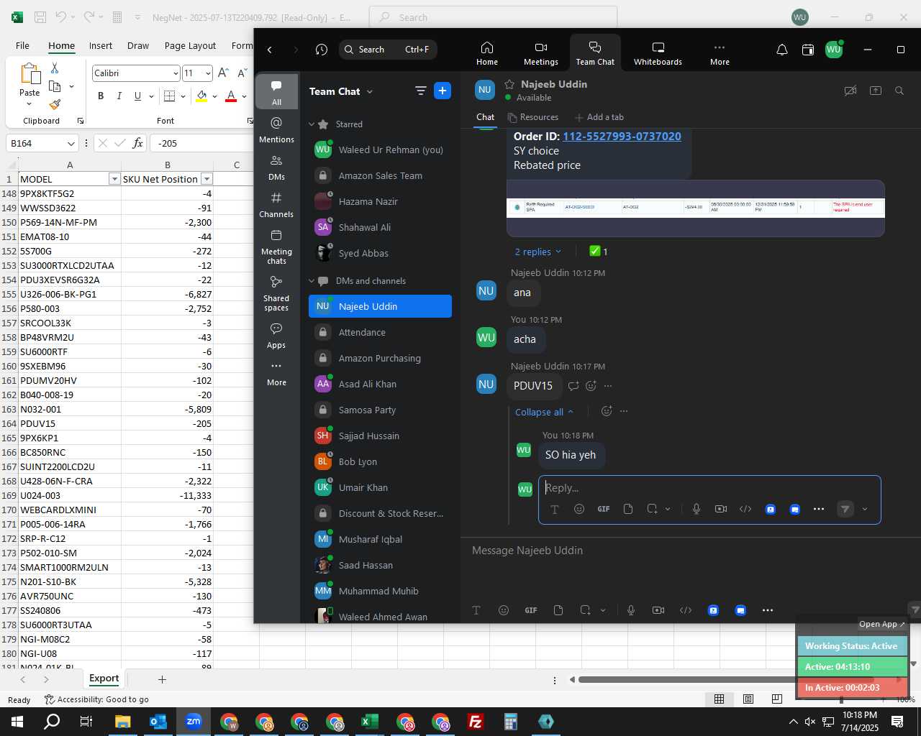Select Mentions in Zoom sidebar
Image resolution: width=921 pixels, height=736 pixels.
(276, 130)
